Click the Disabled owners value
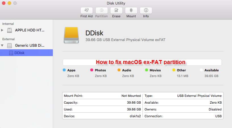The height and width of the screenshot is (128, 232). [x=215, y=109]
